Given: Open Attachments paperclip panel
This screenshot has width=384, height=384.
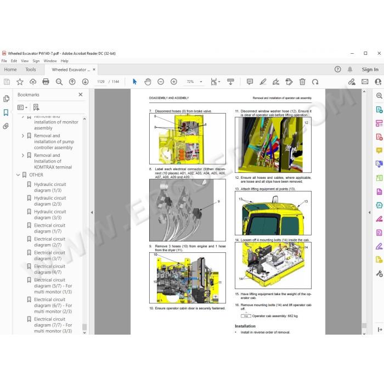Looking at the screenshot, I should pyautogui.click(x=6, y=126).
